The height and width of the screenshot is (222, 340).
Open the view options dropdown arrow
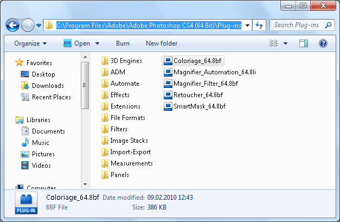(x=286, y=43)
